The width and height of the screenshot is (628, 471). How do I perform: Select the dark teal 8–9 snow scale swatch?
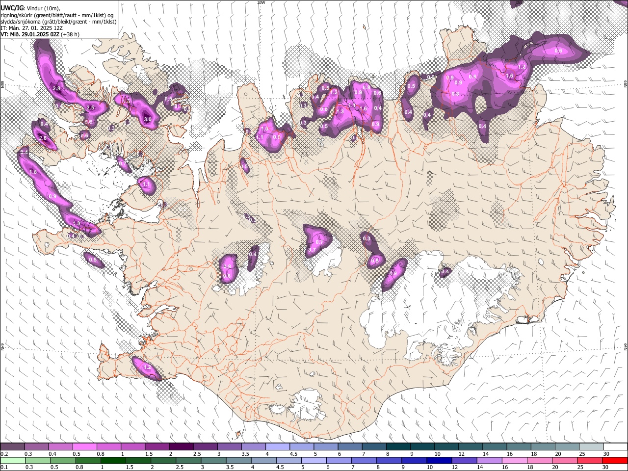tap(398, 446)
